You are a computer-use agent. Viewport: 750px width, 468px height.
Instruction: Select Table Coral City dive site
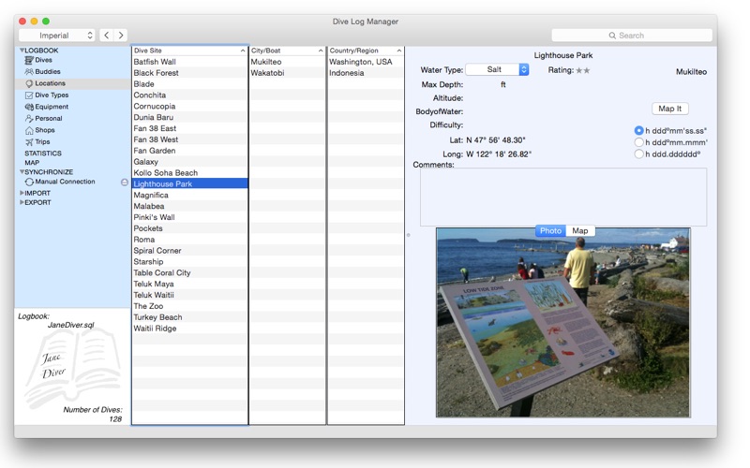pos(189,272)
